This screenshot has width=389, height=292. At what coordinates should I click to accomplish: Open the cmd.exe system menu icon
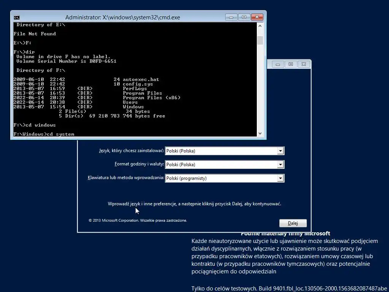(17, 17)
